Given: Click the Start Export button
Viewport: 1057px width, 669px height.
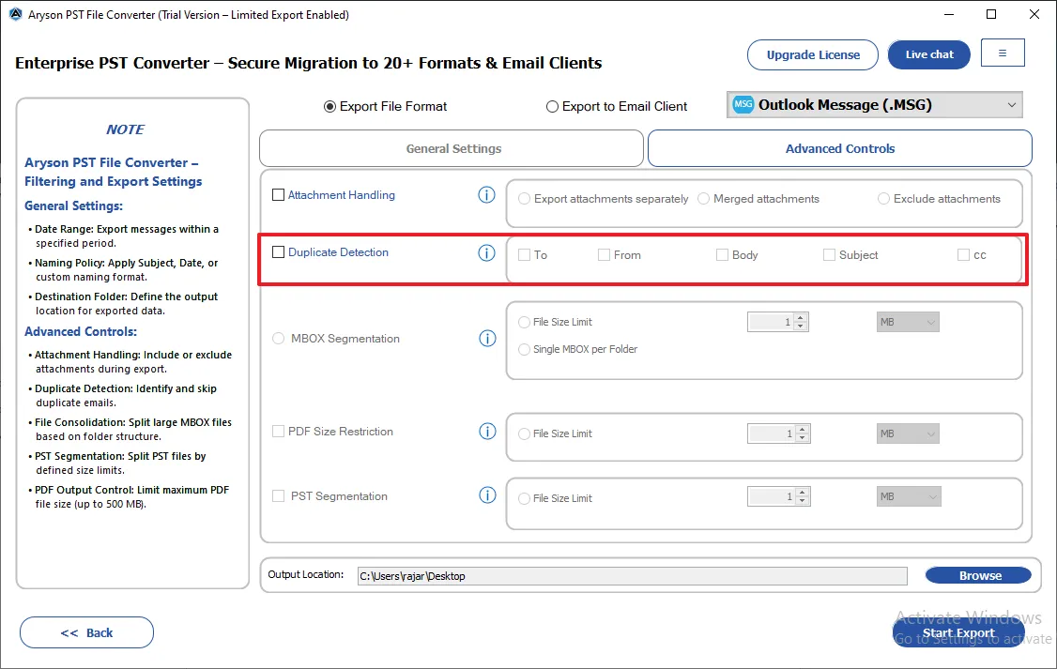Looking at the screenshot, I should (x=958, y=632).
